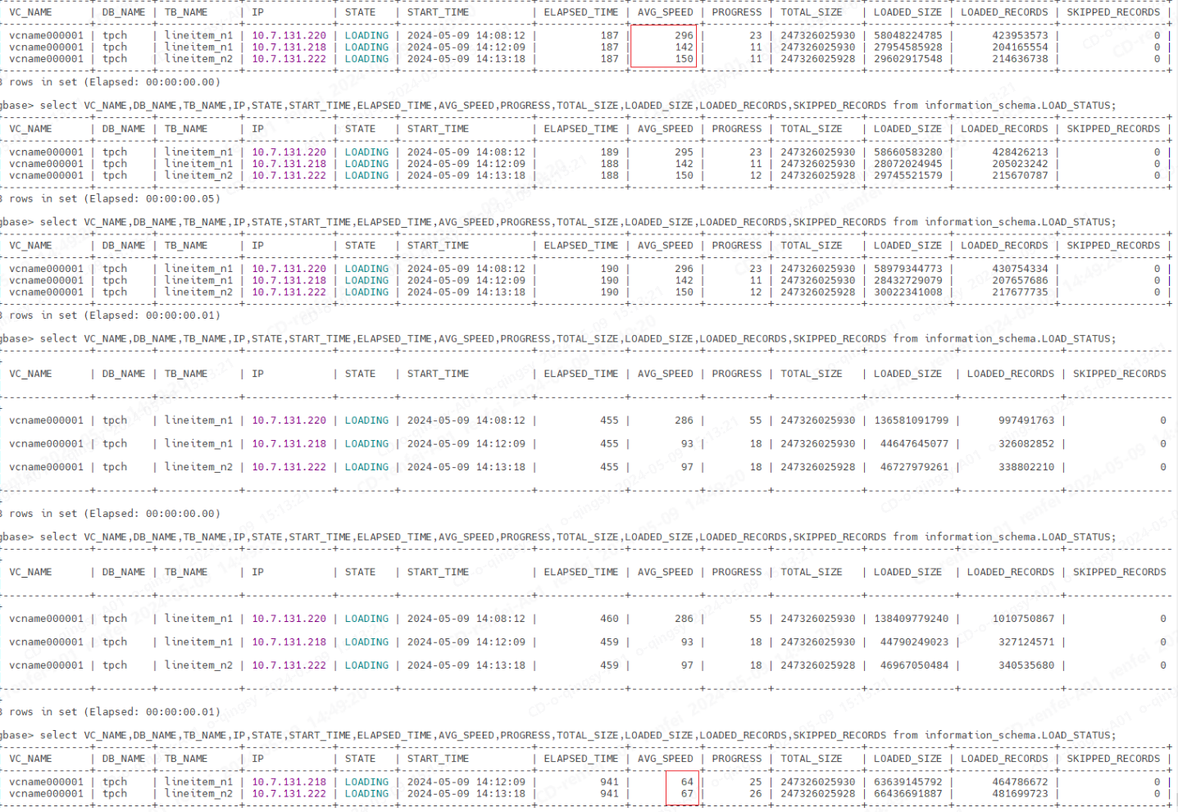Select LOADED_SIZE value 136581091799
This screenshot has width=1178, height=812.
(x=911, y=420)
